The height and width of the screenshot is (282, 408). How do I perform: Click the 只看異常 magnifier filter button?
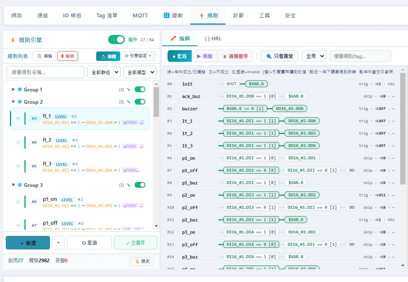(280, 56)
